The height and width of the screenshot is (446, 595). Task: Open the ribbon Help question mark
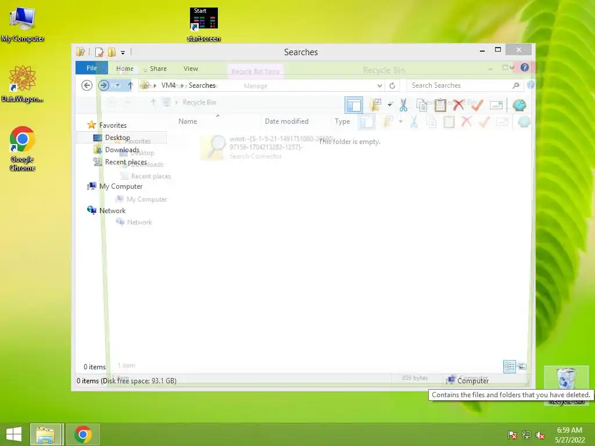[x=525, y=67]
